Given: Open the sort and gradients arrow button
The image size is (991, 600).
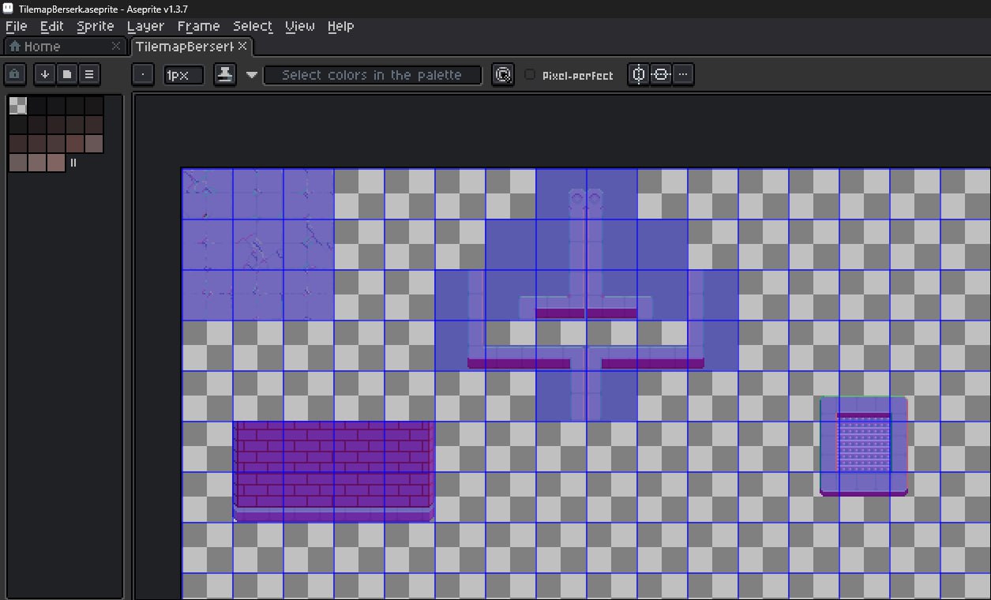Looking at the screenshot, I should [x=45, y=74].
